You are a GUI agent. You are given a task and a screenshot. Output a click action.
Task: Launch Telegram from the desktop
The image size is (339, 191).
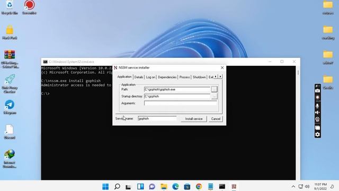click(10, 107)
